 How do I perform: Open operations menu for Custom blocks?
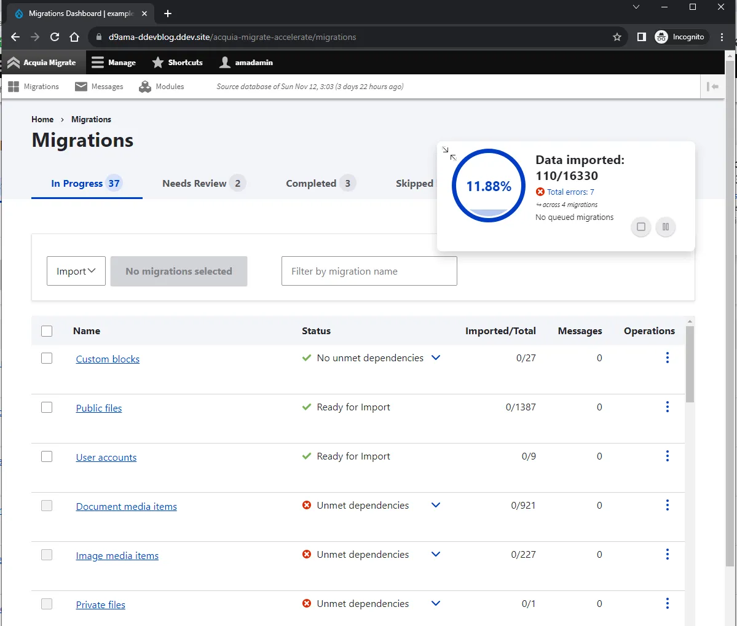click(667, 358)
